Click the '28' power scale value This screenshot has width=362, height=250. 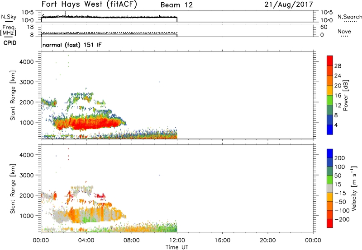point(338,66)
